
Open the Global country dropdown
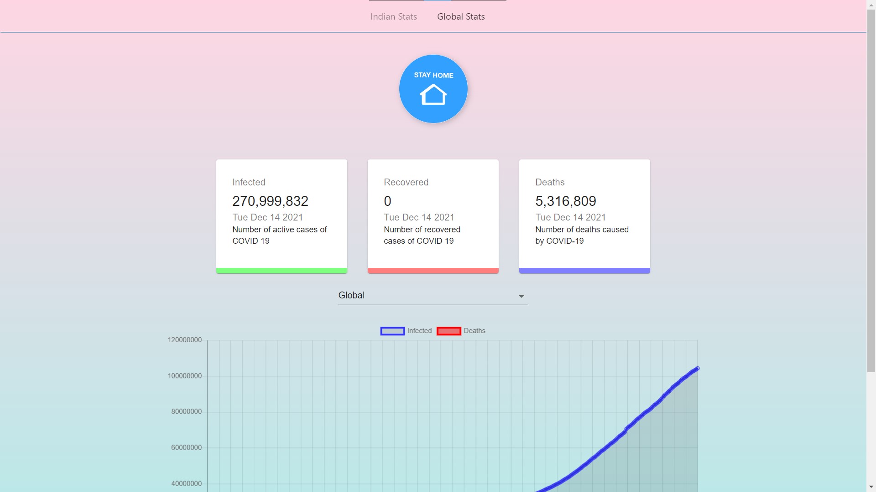[433, 295]
